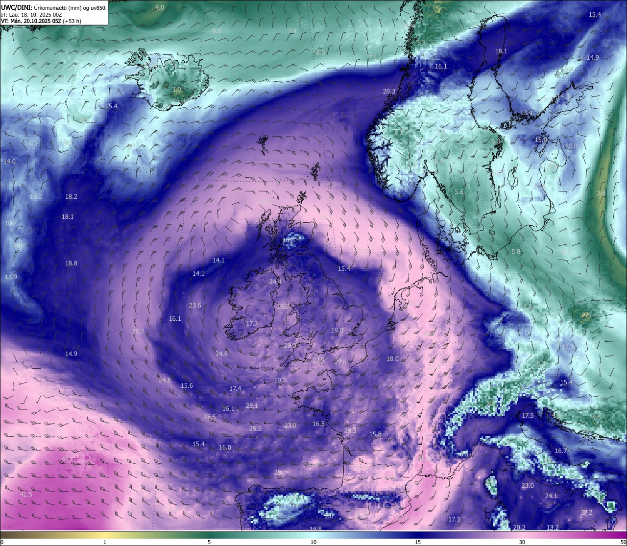Image resolution: width=627 pixels, height=546 pixels.
Task: Click the 16.5 value over western France
Action: coord(318,424)
